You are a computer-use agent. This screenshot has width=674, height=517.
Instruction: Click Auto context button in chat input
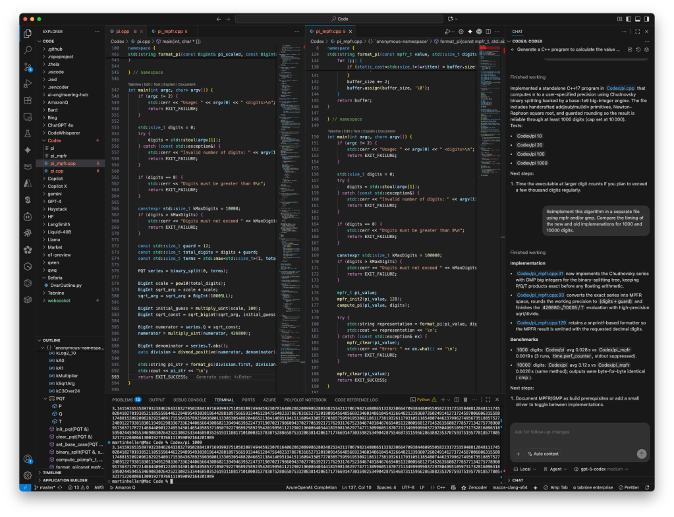[x=543, y=454]
